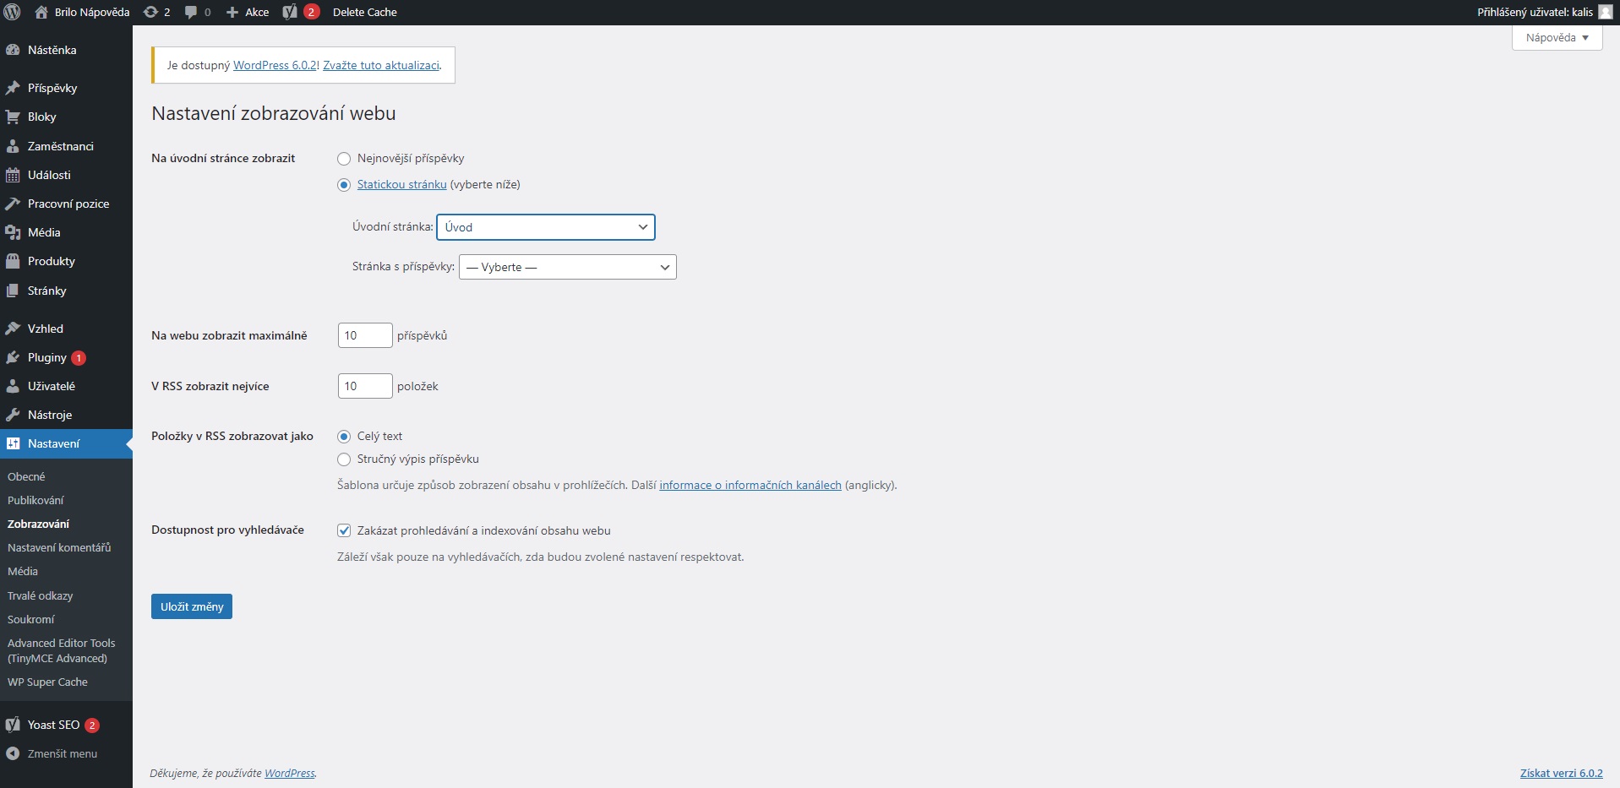Click the Yoast SEO icon in top bar
The width and height of the screenshot is (1620, 788).
click(290, 12)
